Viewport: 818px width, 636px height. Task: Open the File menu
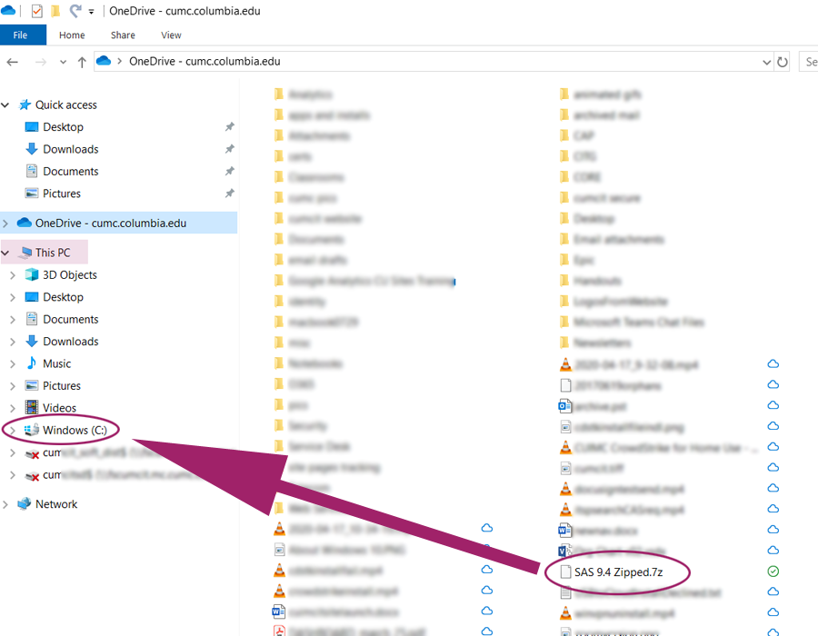(22, 35)
